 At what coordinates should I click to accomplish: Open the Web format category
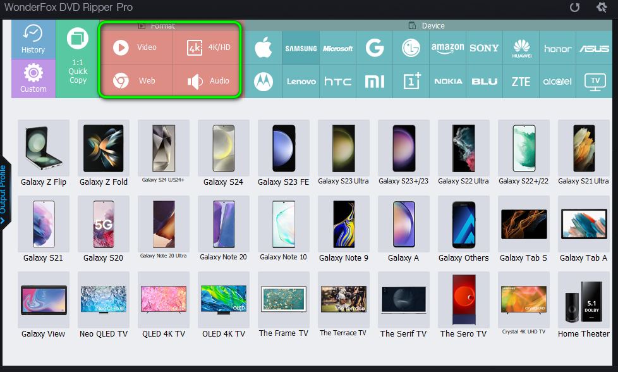136,81
